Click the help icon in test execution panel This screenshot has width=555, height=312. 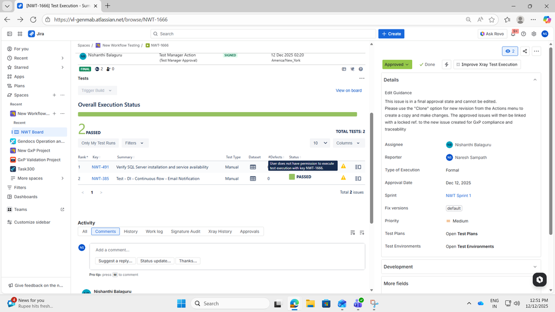pos(361,69)
